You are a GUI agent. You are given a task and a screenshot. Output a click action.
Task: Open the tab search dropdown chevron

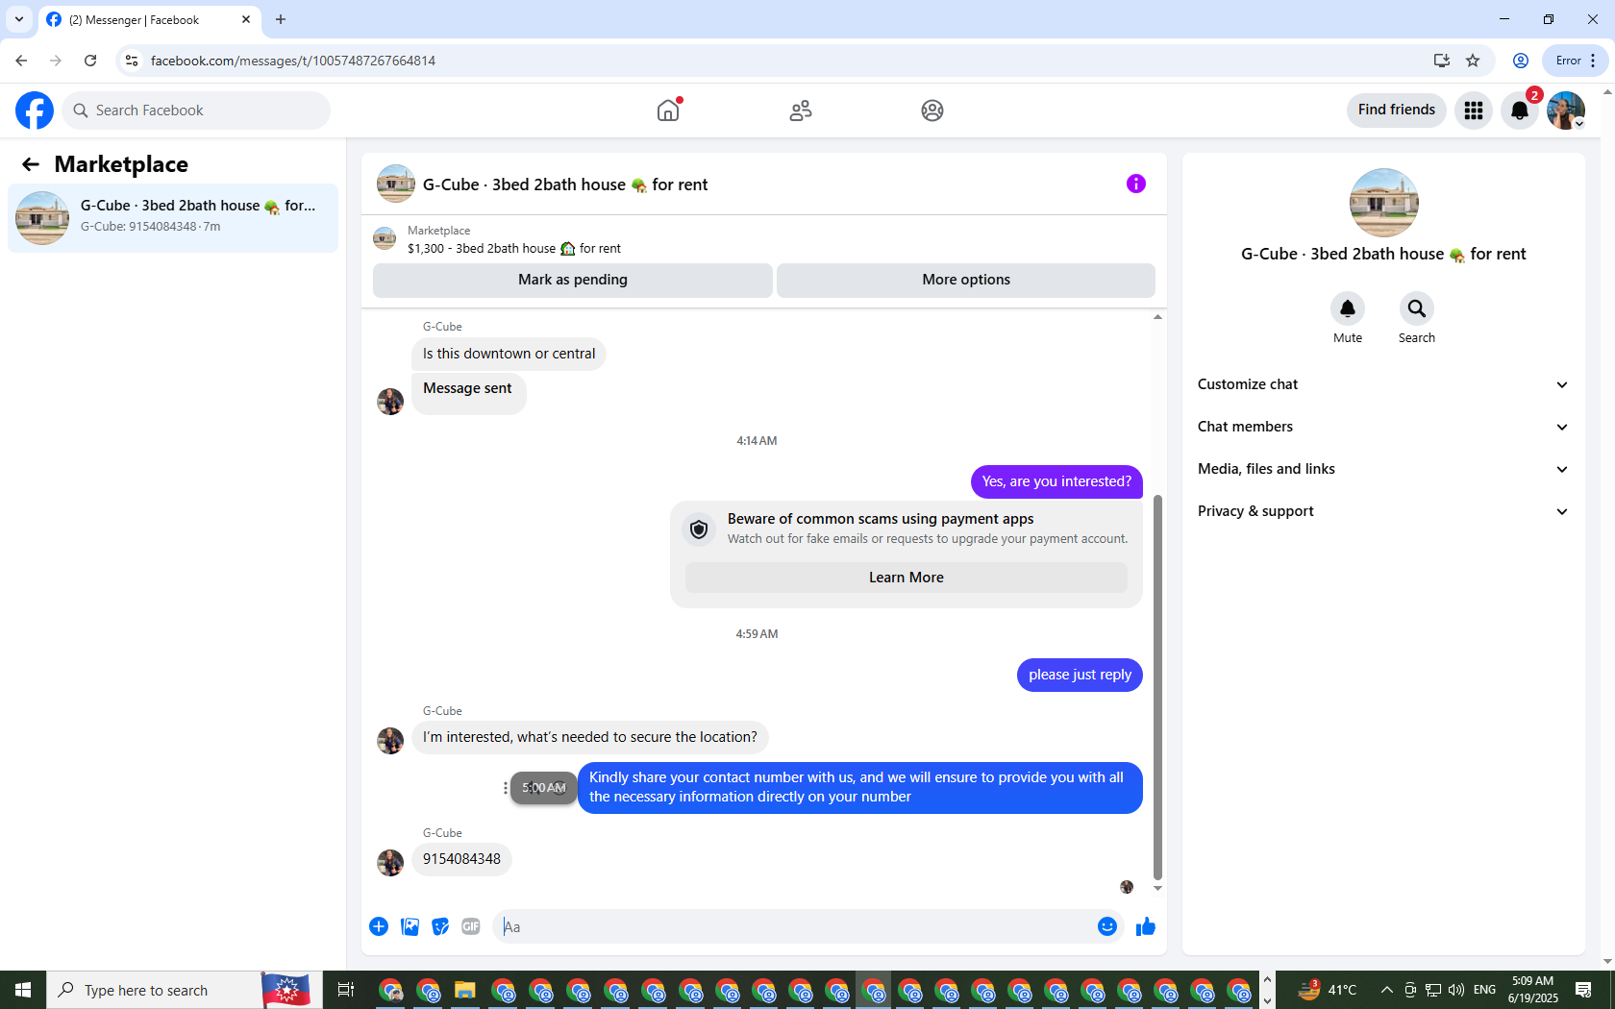tap(19, 19)
